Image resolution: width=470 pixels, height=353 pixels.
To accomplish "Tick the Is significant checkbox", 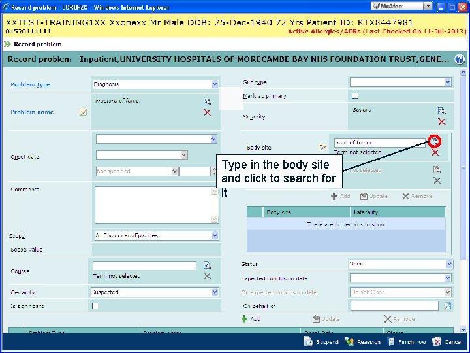I will coord(95,305).
